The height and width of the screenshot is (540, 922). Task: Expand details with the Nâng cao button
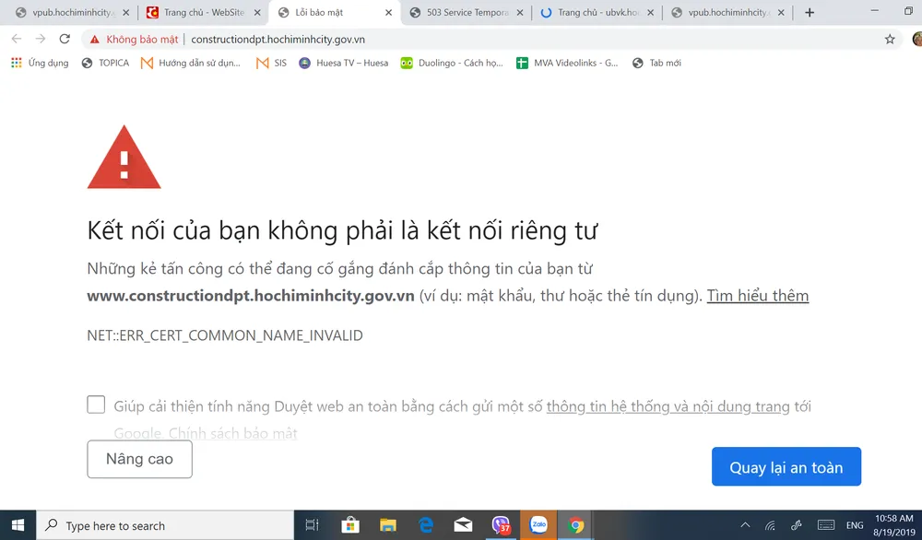coord(139,459)
